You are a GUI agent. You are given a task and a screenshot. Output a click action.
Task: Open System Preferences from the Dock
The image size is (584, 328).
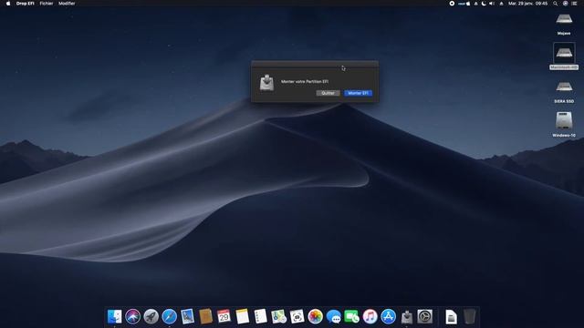click(x=424, y=316)
